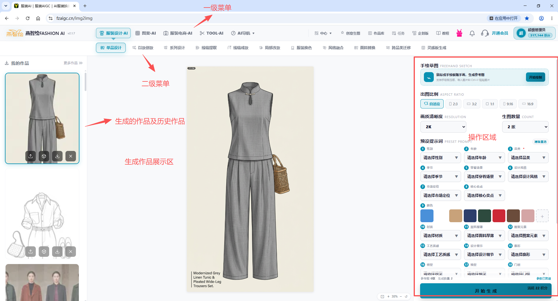Add a custom color with plus swatch
Viewport: 558px width, 301px height.
(x=542, y=216)
